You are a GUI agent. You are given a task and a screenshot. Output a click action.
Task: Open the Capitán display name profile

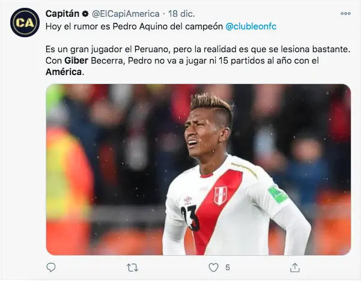click(62, 14)
